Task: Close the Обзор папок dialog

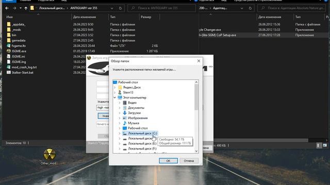Action: (x=199, y=61)
